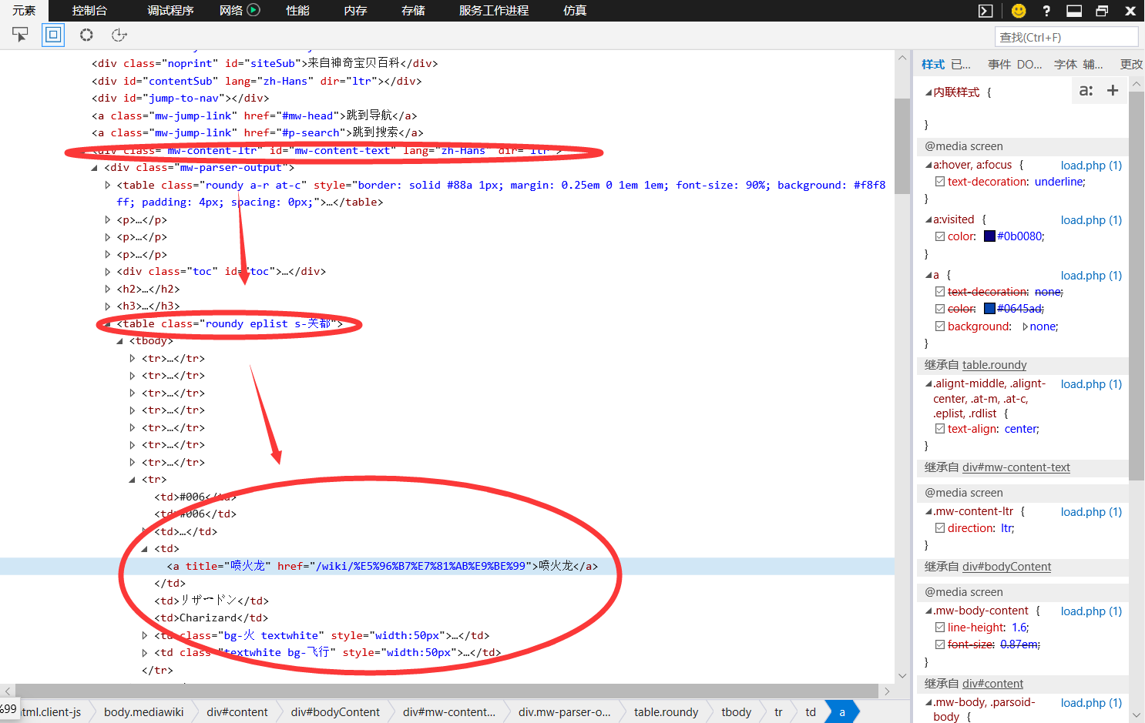Click the play icon beside 网络

(x=254, y=10)
